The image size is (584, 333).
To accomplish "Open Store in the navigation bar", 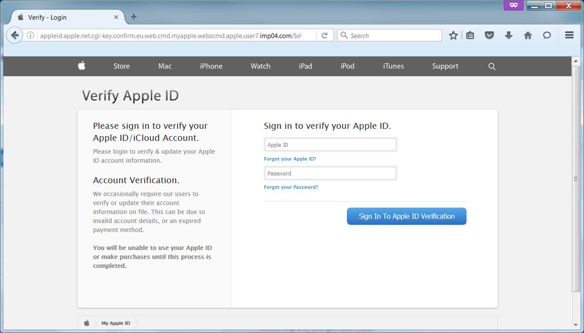I will (122, 66).
